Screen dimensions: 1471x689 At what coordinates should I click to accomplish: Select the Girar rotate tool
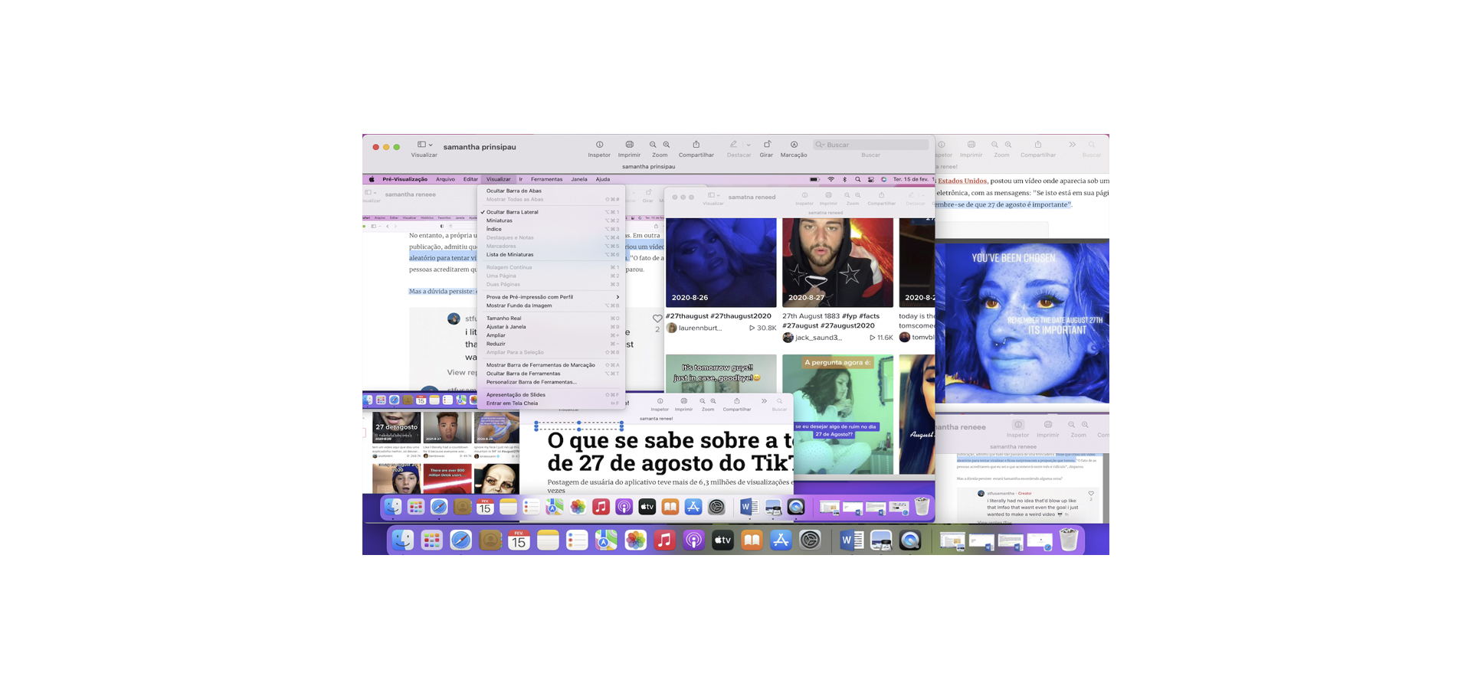pyautogui.click(x=766, y=145)
